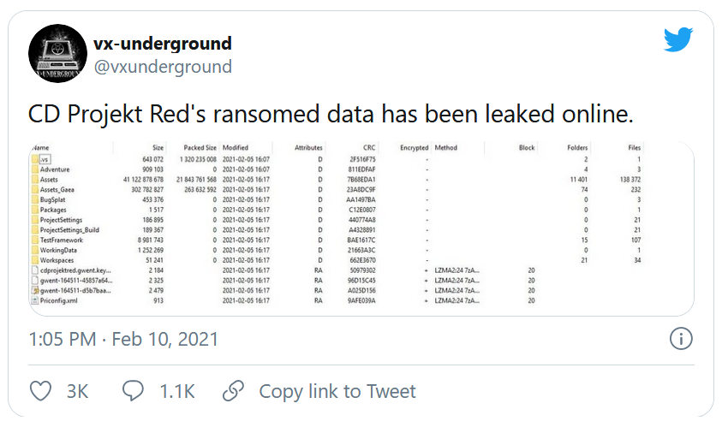Viewport: 722px width, 427px height.
Task: Select the BugSplat folder icon
Action: (35, 199)
